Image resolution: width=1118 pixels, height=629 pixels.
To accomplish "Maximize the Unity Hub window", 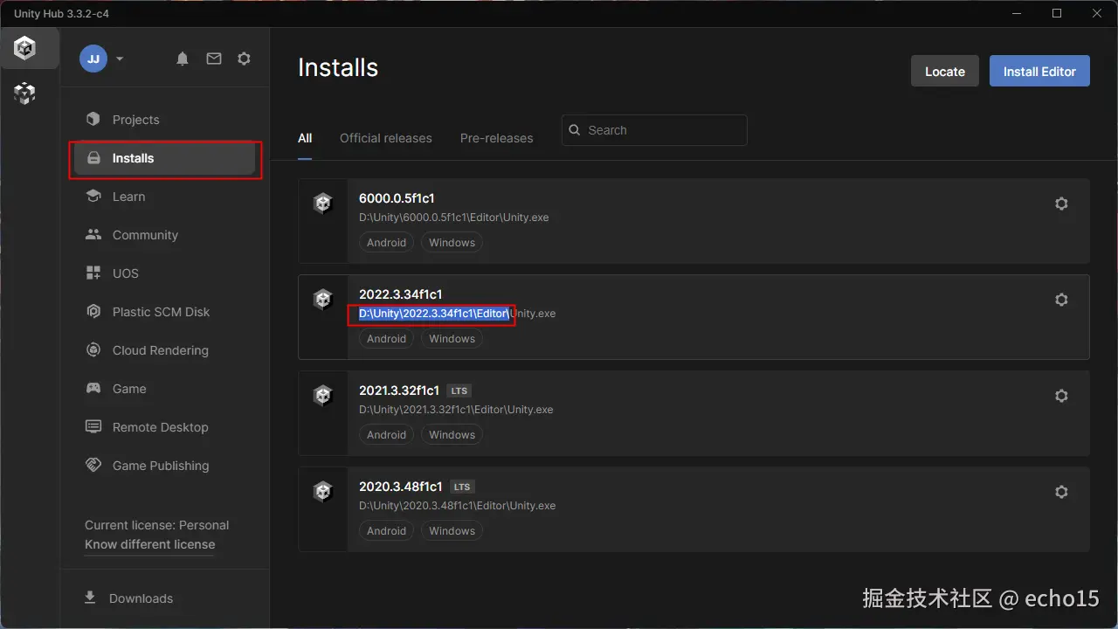I will click(1057, 13).
